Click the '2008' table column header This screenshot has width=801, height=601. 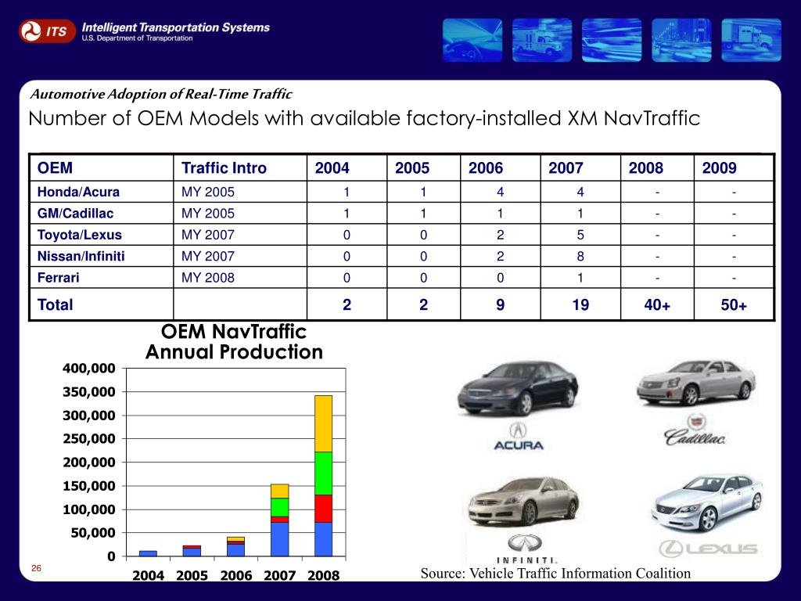coord(645,168)
